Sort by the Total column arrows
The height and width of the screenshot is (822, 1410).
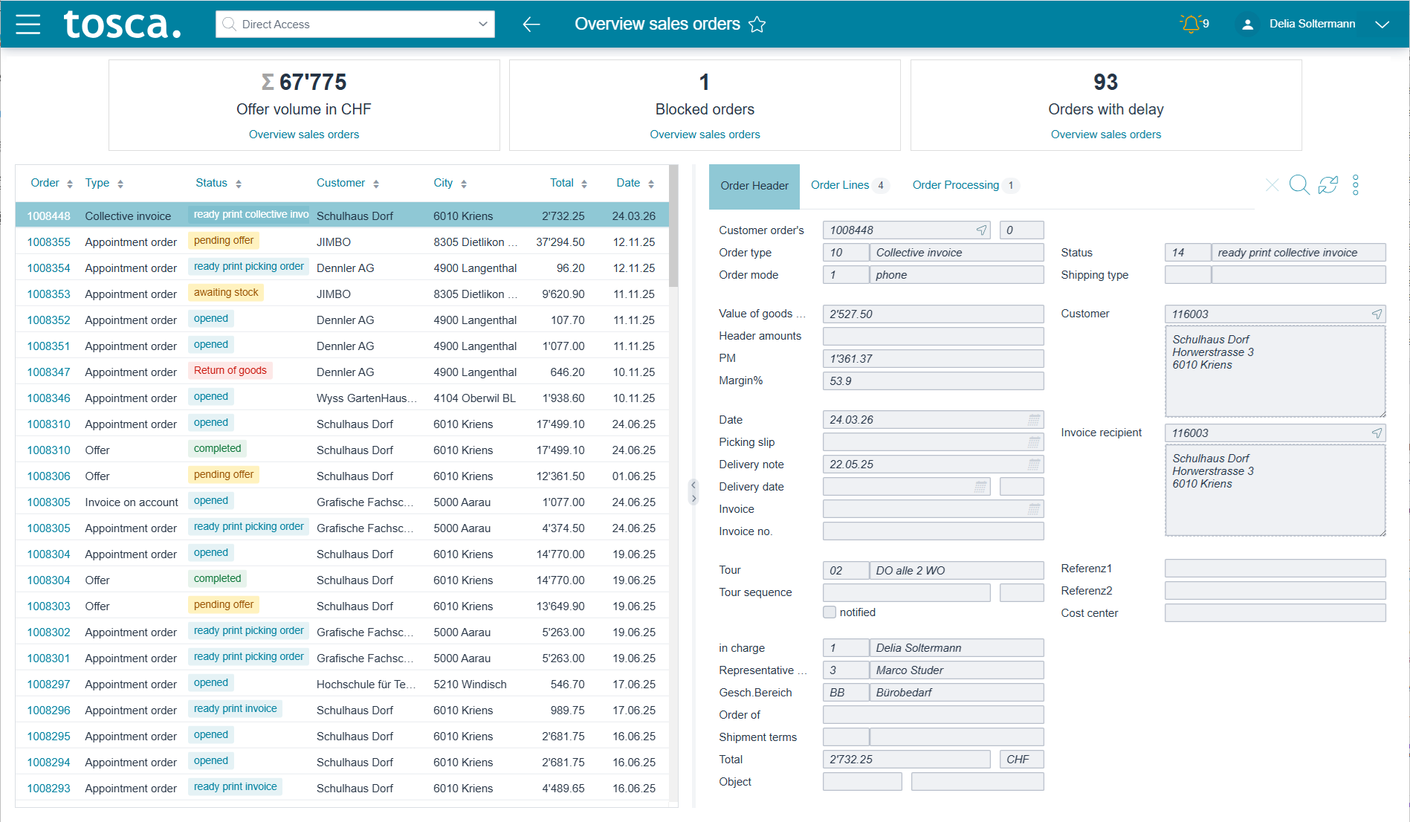[x=584, y=184]
